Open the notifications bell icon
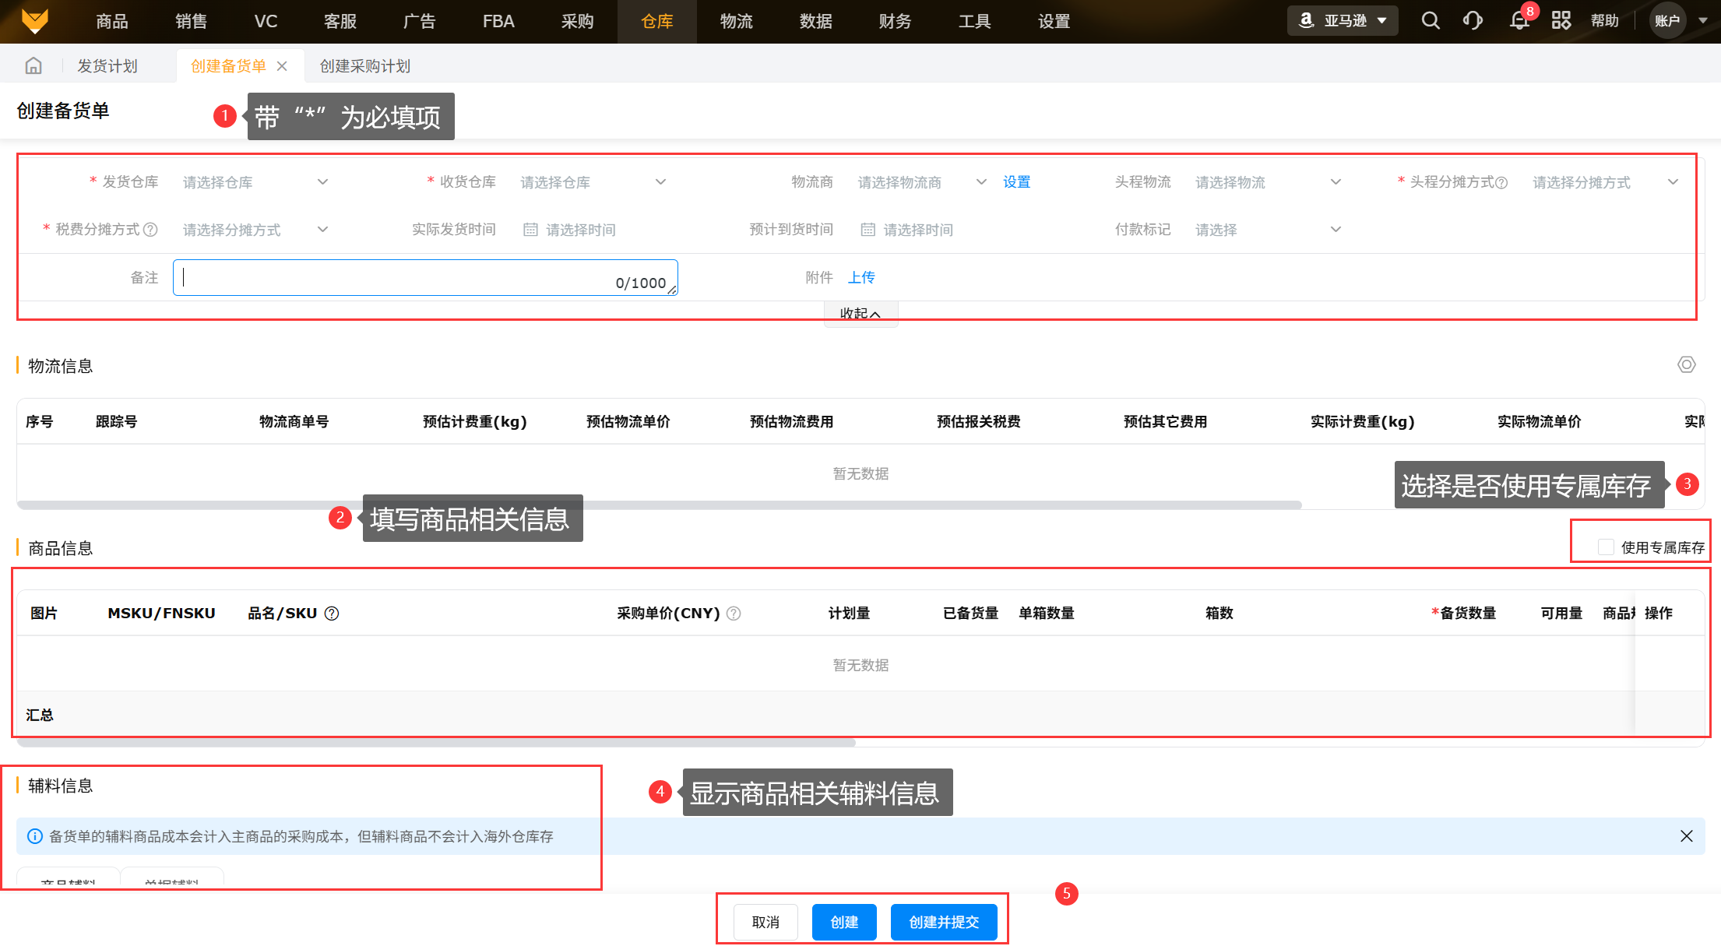 click(1519, 21)
